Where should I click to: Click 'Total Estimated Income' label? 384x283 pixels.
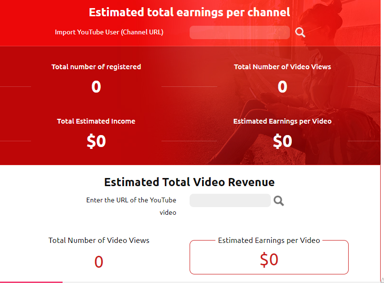96,121
